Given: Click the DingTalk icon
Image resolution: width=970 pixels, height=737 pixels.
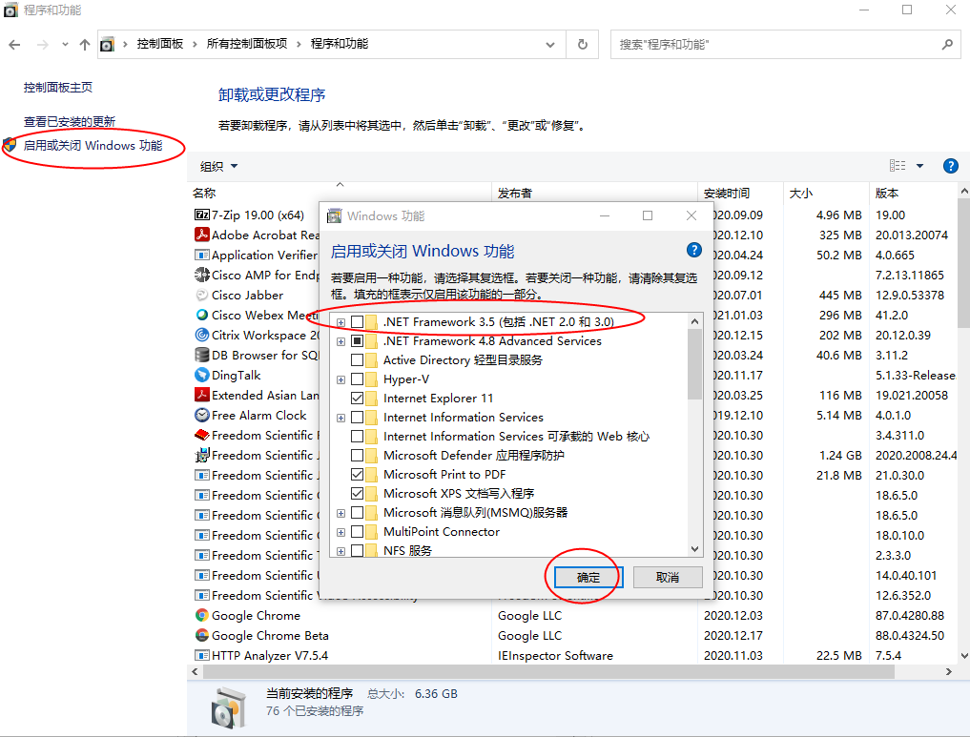Looking at the screenshot, I should [201, 376].
